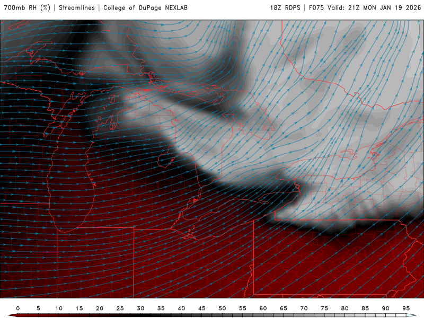Click the "700mb RH (%)" title text
This screenshot has width=424, height=318.
(28, 8)
